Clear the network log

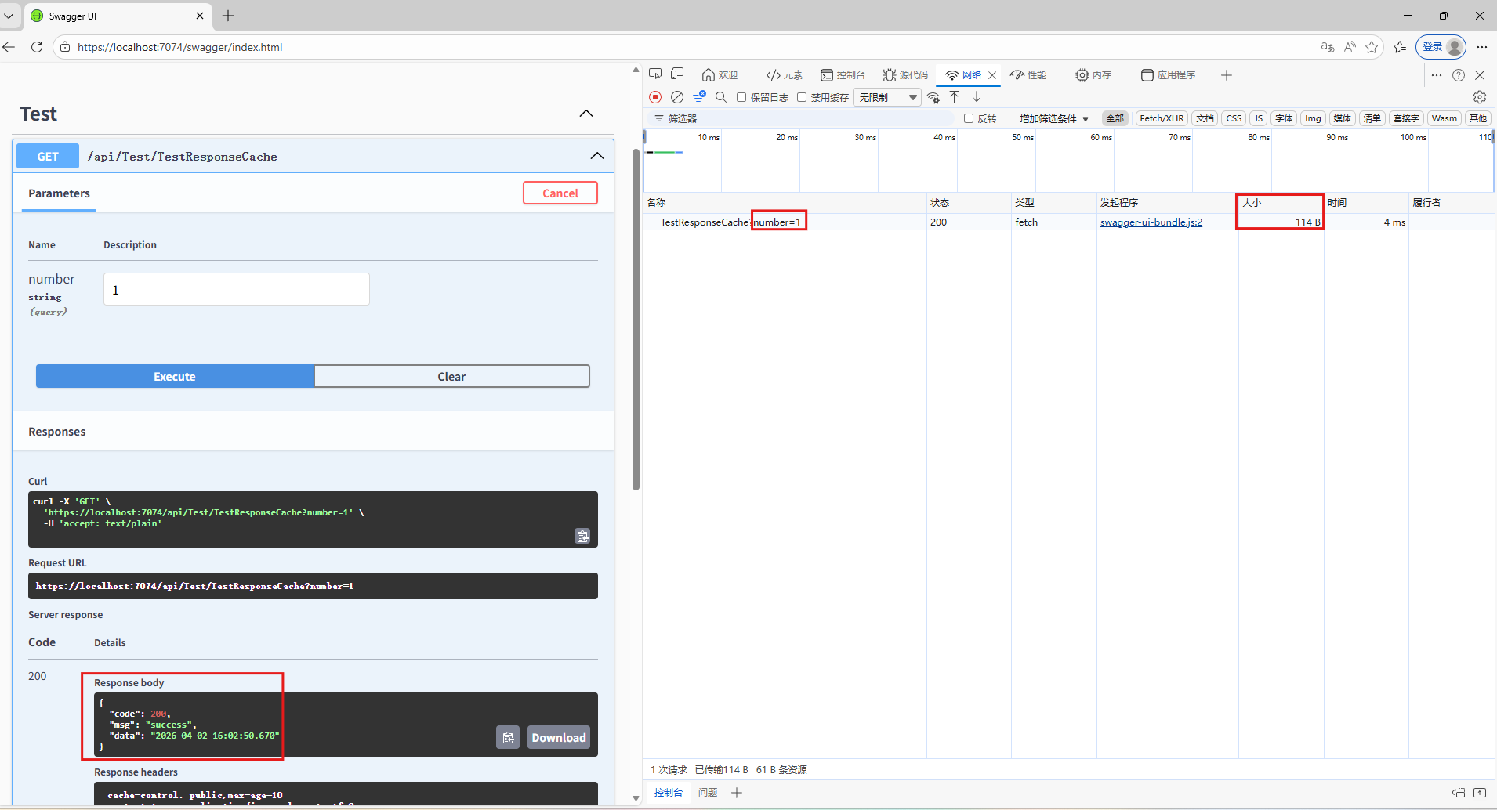click(677, 97)
